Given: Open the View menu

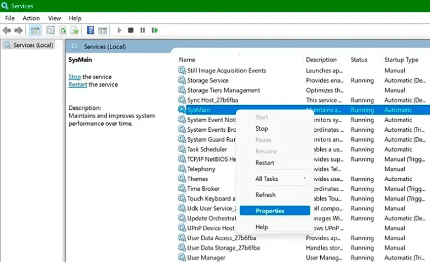Looking at the screenshot, I should [54, 18].
